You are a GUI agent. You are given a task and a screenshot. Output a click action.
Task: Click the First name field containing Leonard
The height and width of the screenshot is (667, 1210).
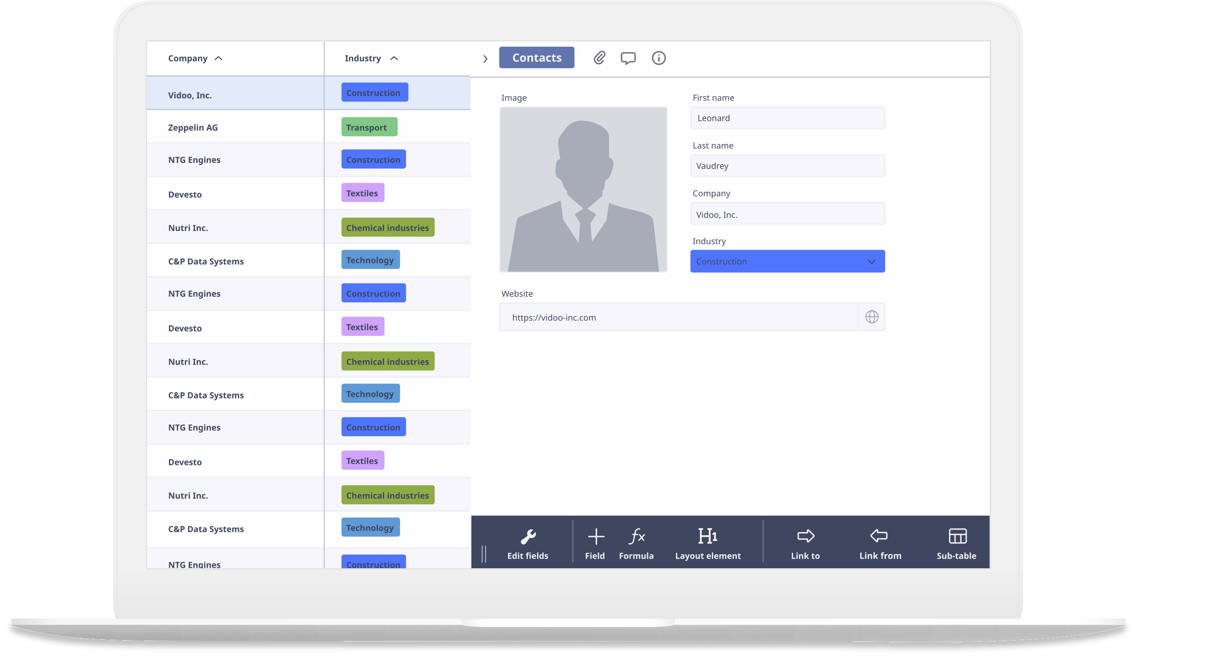point(787,118)
